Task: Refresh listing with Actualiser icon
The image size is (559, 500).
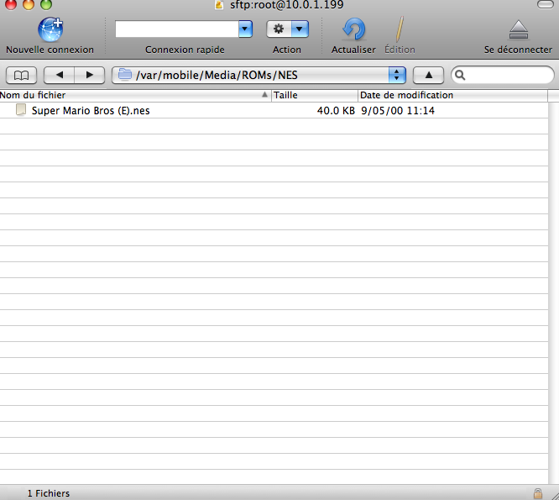Action: pos(353,29)
